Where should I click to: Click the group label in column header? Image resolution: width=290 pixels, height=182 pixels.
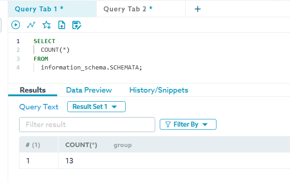pyautogui.click(x=123, y=145)
